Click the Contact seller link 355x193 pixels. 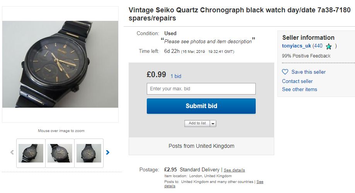pyautogui.click(x=297, y=81)
